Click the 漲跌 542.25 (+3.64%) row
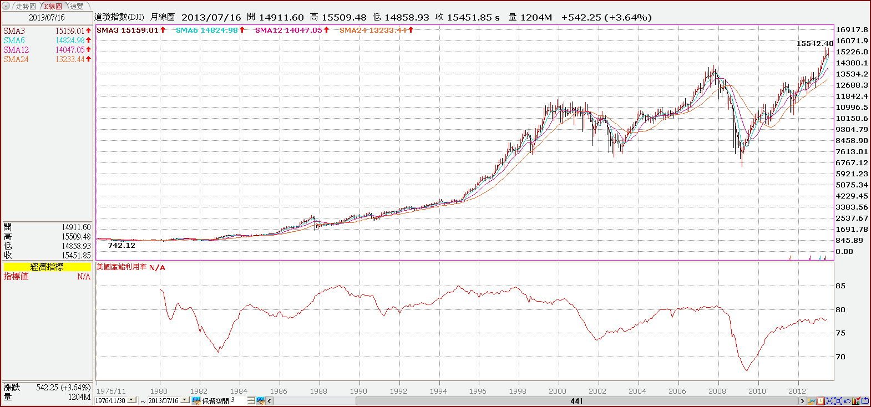 (47, 388)
